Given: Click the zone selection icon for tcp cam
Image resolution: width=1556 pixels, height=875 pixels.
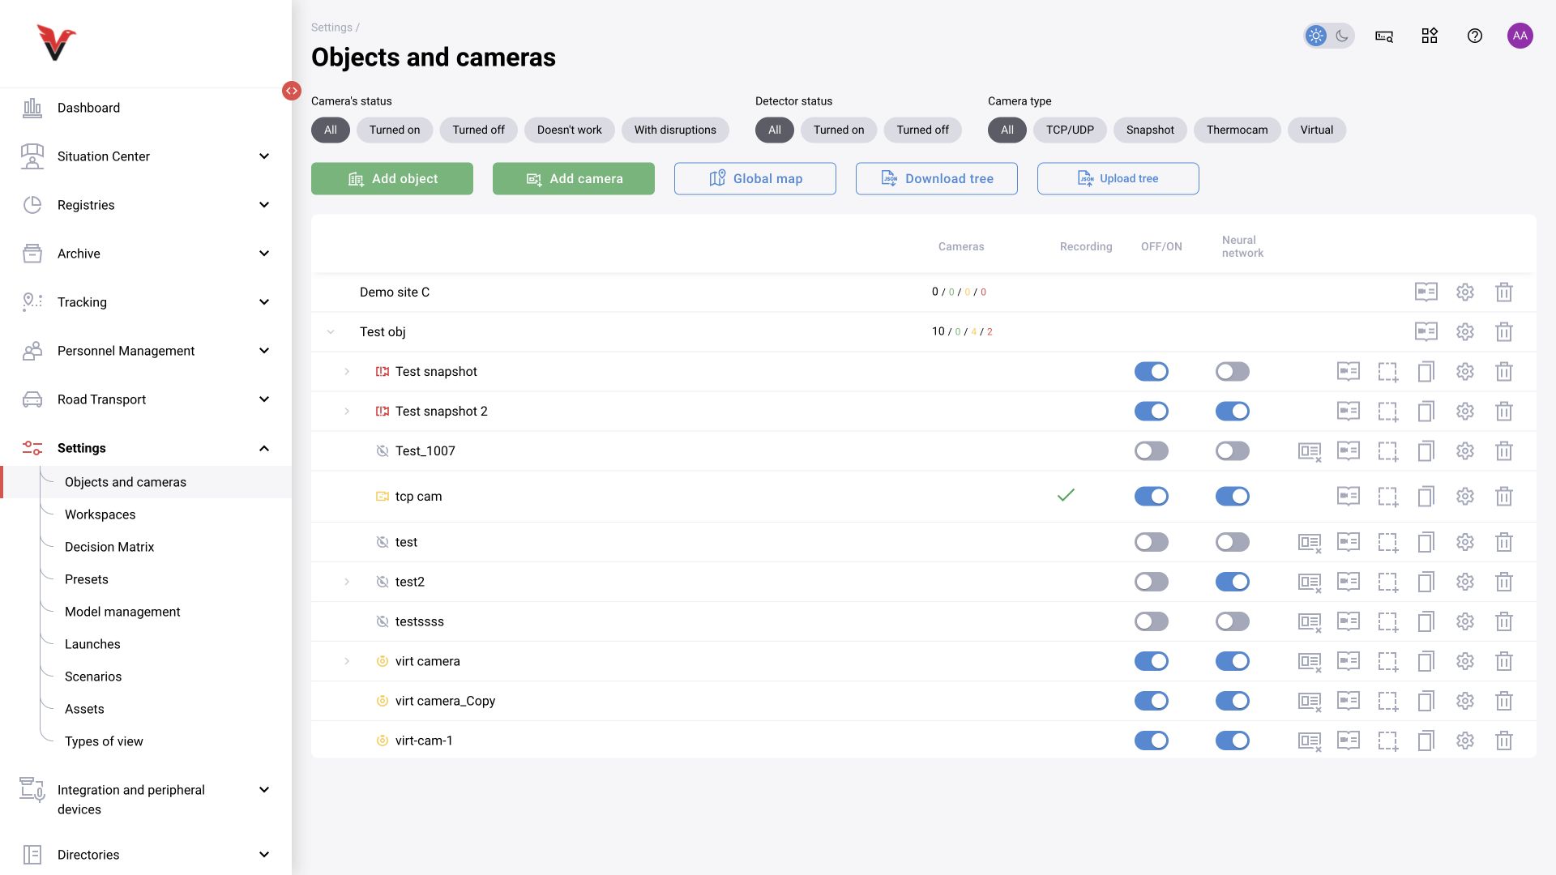Looking at the screenshot, I should [x=1388, y=496].
